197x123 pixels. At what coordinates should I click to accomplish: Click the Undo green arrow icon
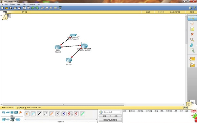click(x=33, y=8)
